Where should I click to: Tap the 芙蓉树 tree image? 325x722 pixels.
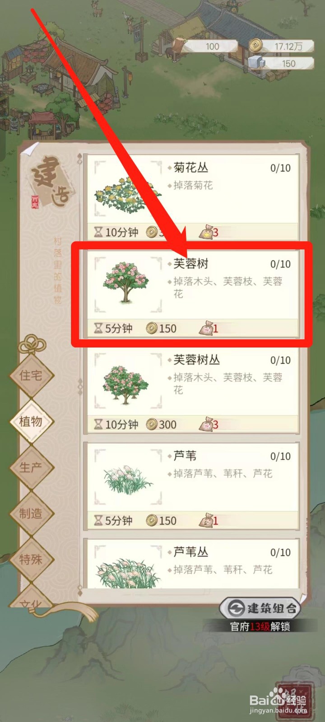[x=126, y=282]
